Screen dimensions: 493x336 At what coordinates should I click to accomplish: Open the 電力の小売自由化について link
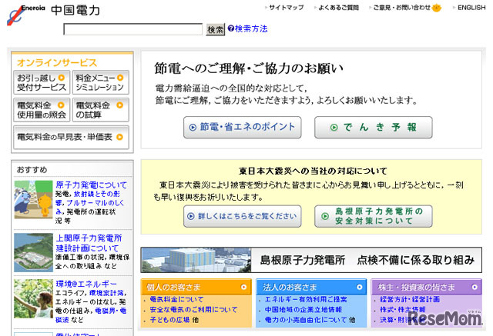coord(306,320)
